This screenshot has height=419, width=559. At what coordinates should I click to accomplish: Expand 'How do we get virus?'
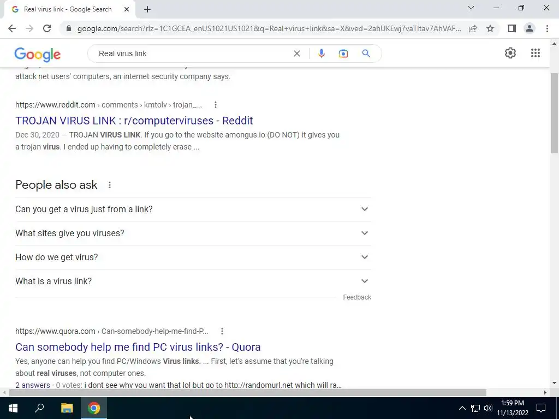(x=193, y=257)
